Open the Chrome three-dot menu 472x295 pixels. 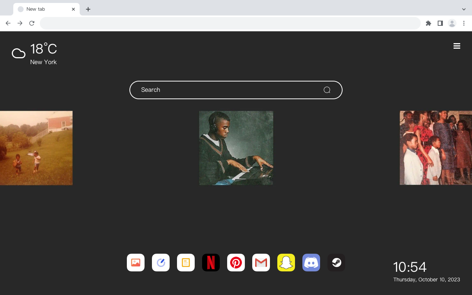point(464,23)
